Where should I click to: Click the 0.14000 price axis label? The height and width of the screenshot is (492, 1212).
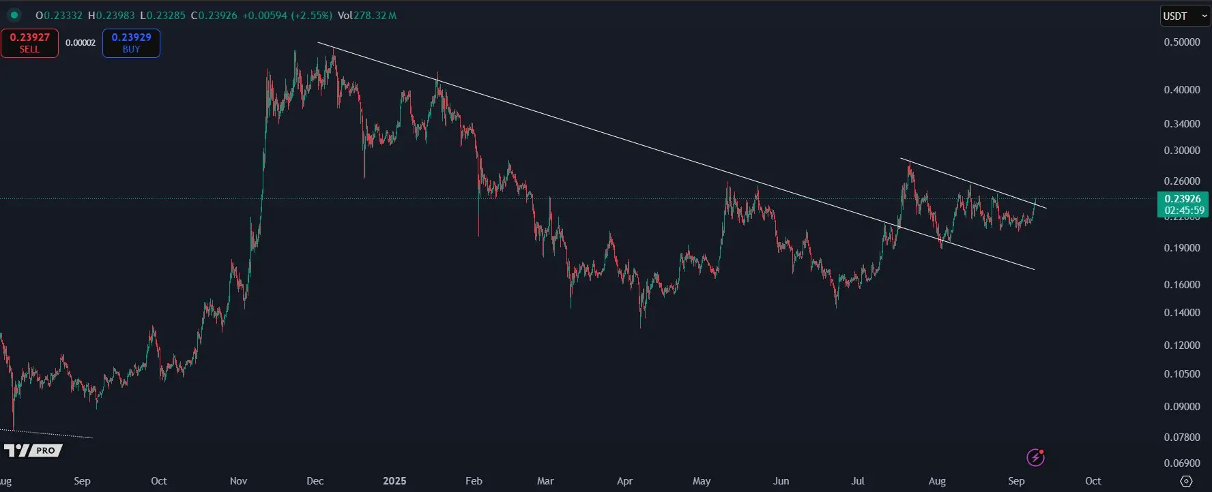tap(1182, 313)
